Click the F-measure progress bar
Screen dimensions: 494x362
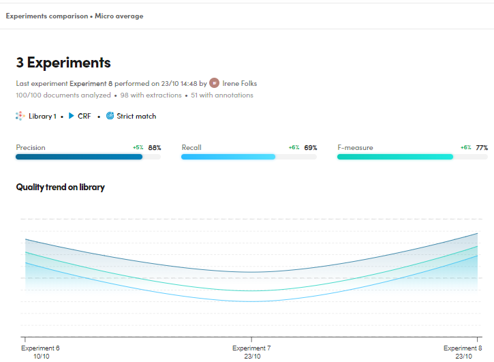point(405,157)
